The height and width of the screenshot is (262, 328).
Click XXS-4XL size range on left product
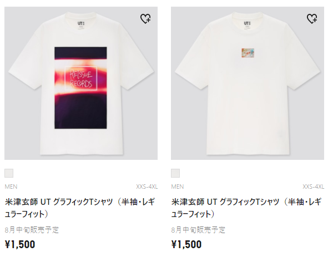click(x=147, y=187)
